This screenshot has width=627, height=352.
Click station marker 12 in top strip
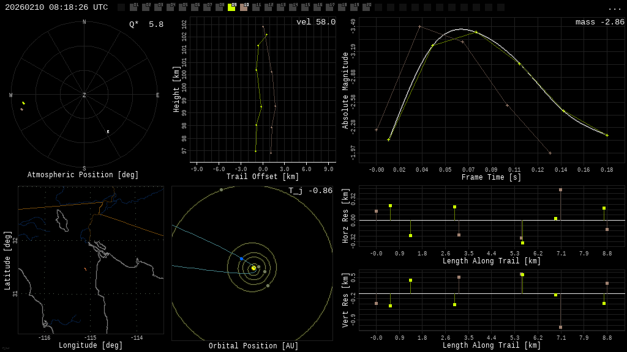[268, 7]
